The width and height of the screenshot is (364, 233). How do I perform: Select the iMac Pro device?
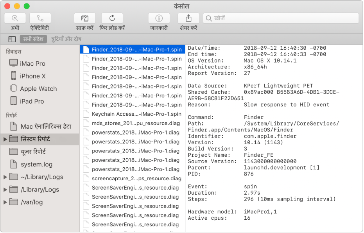coord(40,63)
